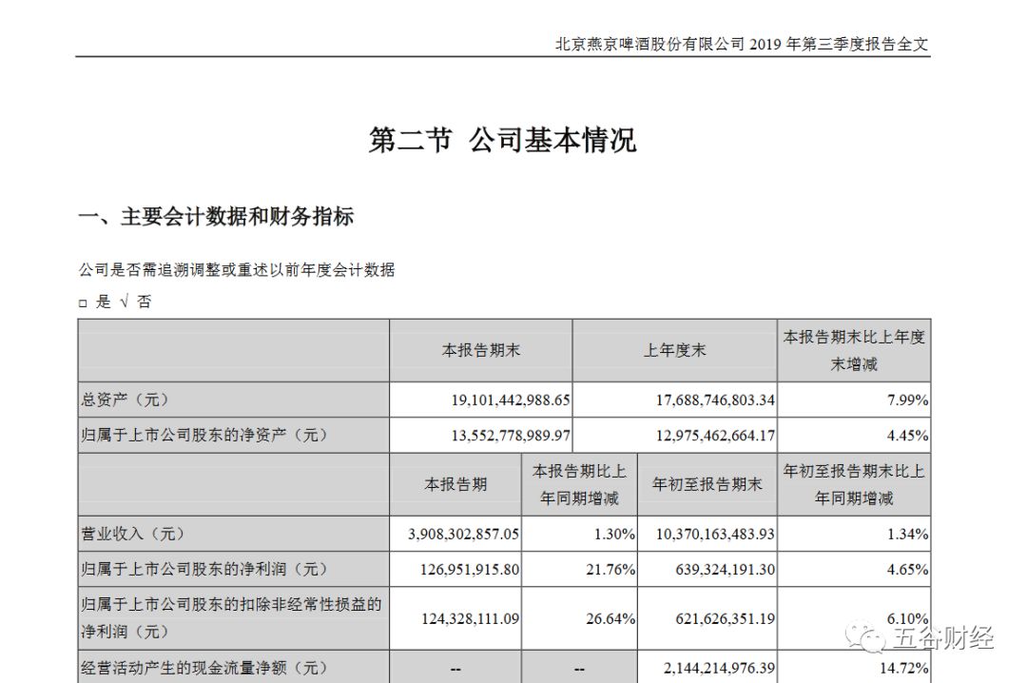This screenshot has height=683, width=1027.
Task: Select the heading 第二节 公司基本情况
Action: pos(502,140)
